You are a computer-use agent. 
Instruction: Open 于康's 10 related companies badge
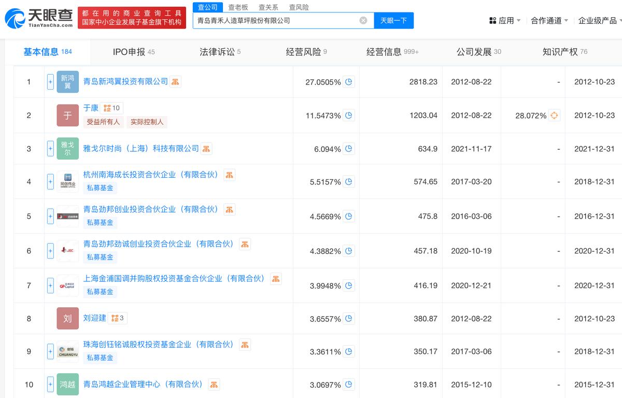point(112,108)
